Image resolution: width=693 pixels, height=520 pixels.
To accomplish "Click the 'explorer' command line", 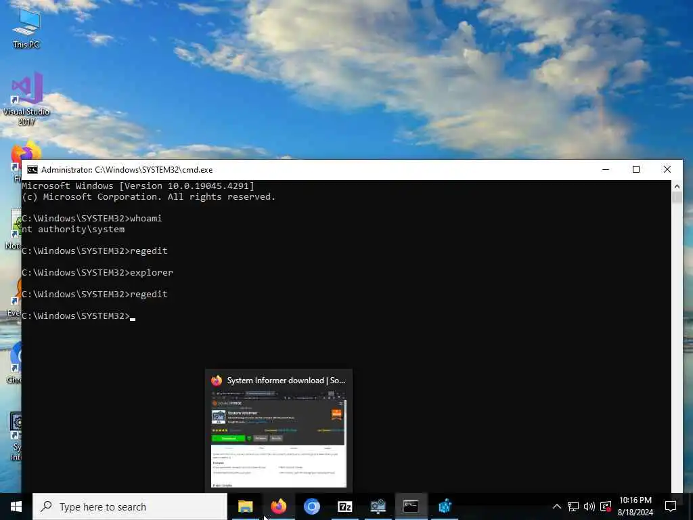I will tap(97, 272).
